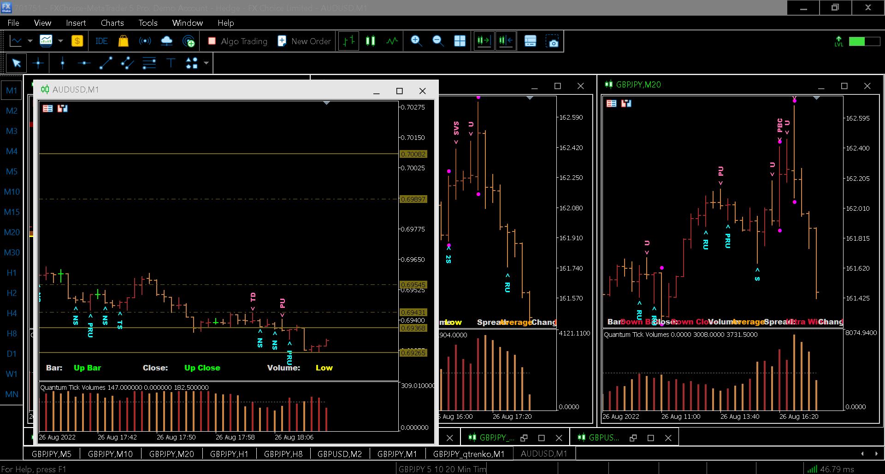Switch to the GBPJPY,M10 chart tab
Image resolution: width=885 pixels, height=474 pixels.
coord(110,454)
